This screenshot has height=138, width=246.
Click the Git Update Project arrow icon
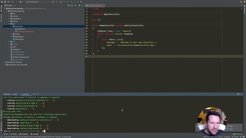(64, 2)
